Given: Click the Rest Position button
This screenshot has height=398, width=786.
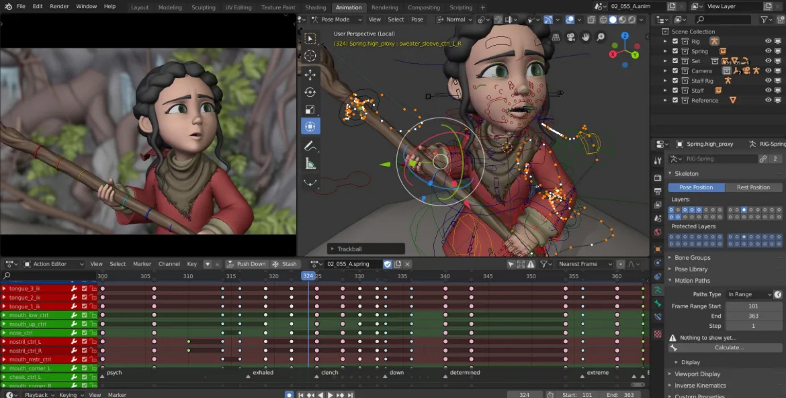Looking at the screenshot, I should tap(753, 187).
